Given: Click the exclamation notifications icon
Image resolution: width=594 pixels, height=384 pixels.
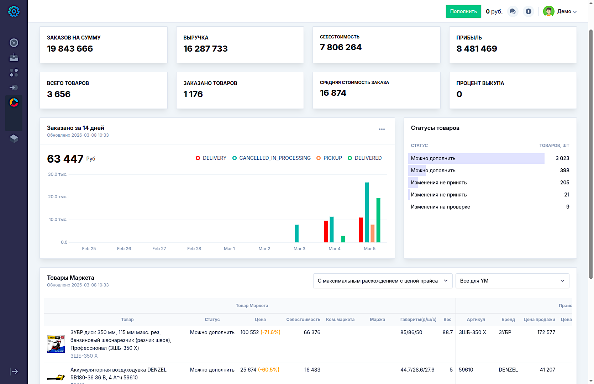Looking at the screenshot, I should click(529, 11).
